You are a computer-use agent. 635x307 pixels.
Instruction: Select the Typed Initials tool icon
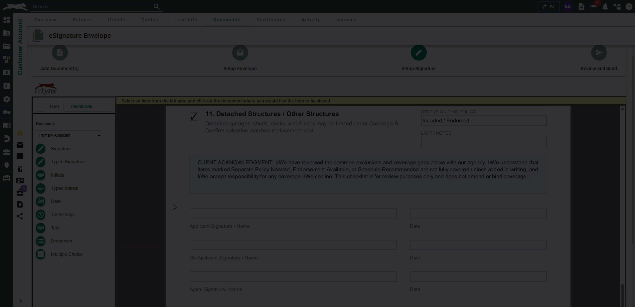tap(41, 188)
